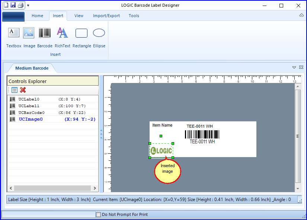Open the blue application menu button

coord(13,17)
